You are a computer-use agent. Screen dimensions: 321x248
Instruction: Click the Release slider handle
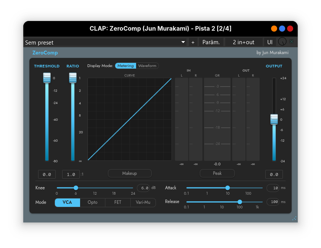click(x=240, y=202)
